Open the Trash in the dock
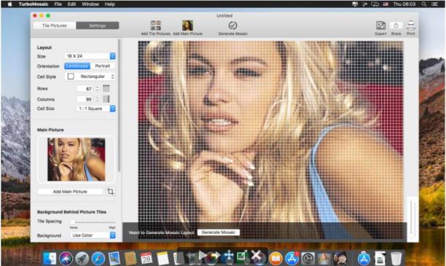 396,258
